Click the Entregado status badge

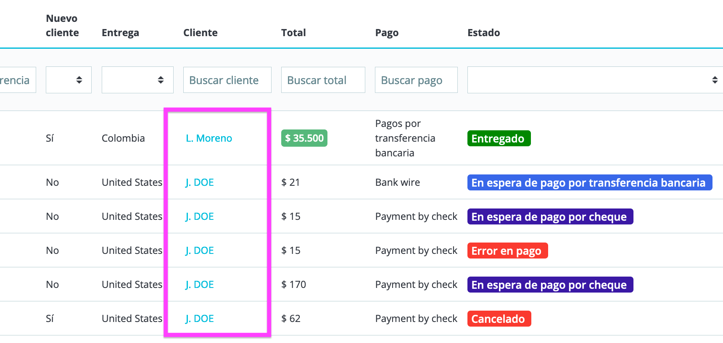[x=499, y=138]
